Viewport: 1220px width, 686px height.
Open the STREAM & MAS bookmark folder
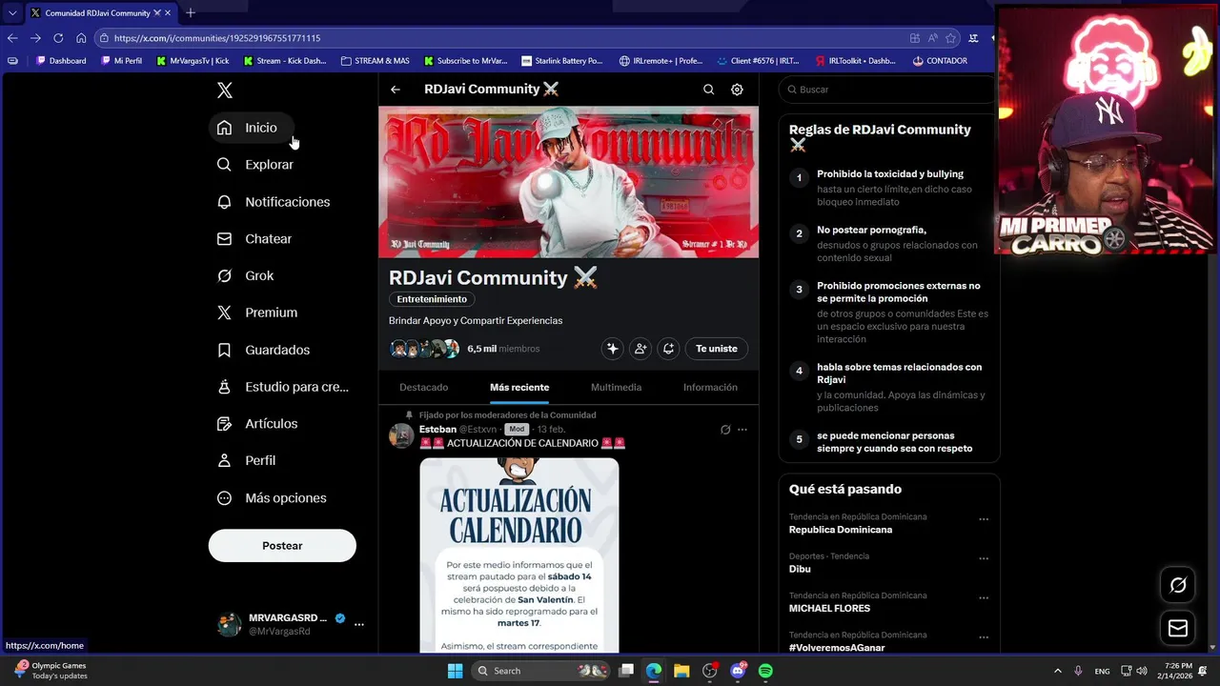[375, 61]
